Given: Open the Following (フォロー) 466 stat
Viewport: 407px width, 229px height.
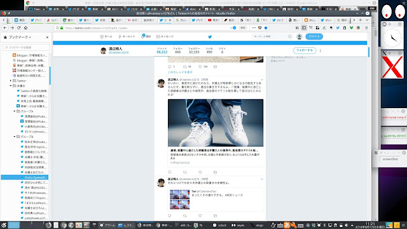Looking at the screenshot, I should [x=178, y=50].
